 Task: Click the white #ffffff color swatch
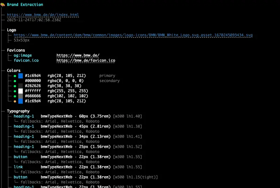[20, 91]
